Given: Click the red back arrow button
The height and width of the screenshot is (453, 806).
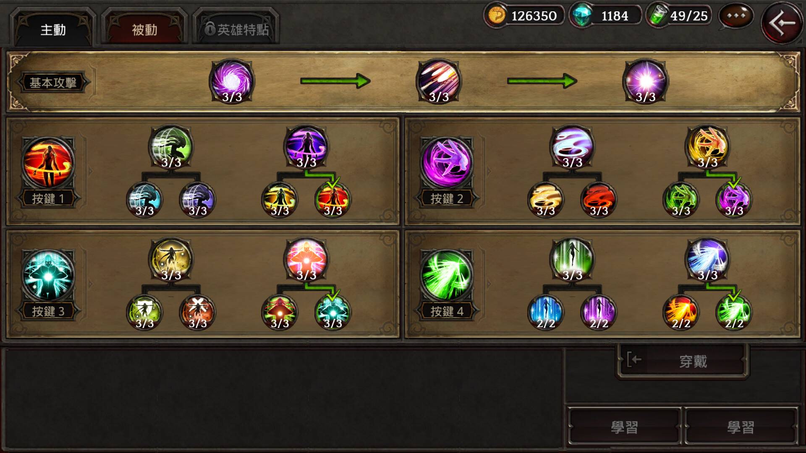Looking at the screenshot, I should coord(782,22).
